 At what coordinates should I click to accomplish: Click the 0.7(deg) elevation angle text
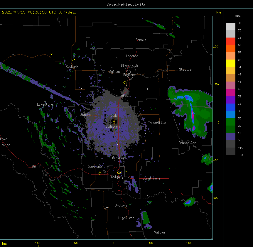pyautogui.click(x=68, y=12)
